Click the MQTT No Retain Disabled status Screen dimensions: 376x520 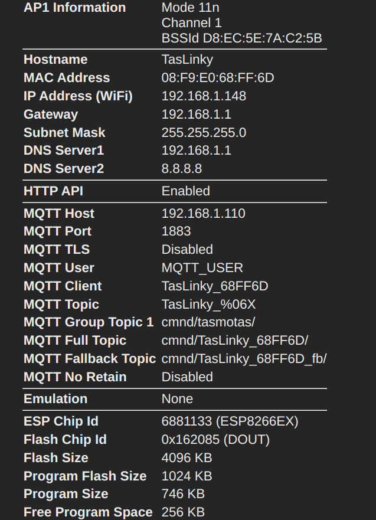(x=187, y=377)
